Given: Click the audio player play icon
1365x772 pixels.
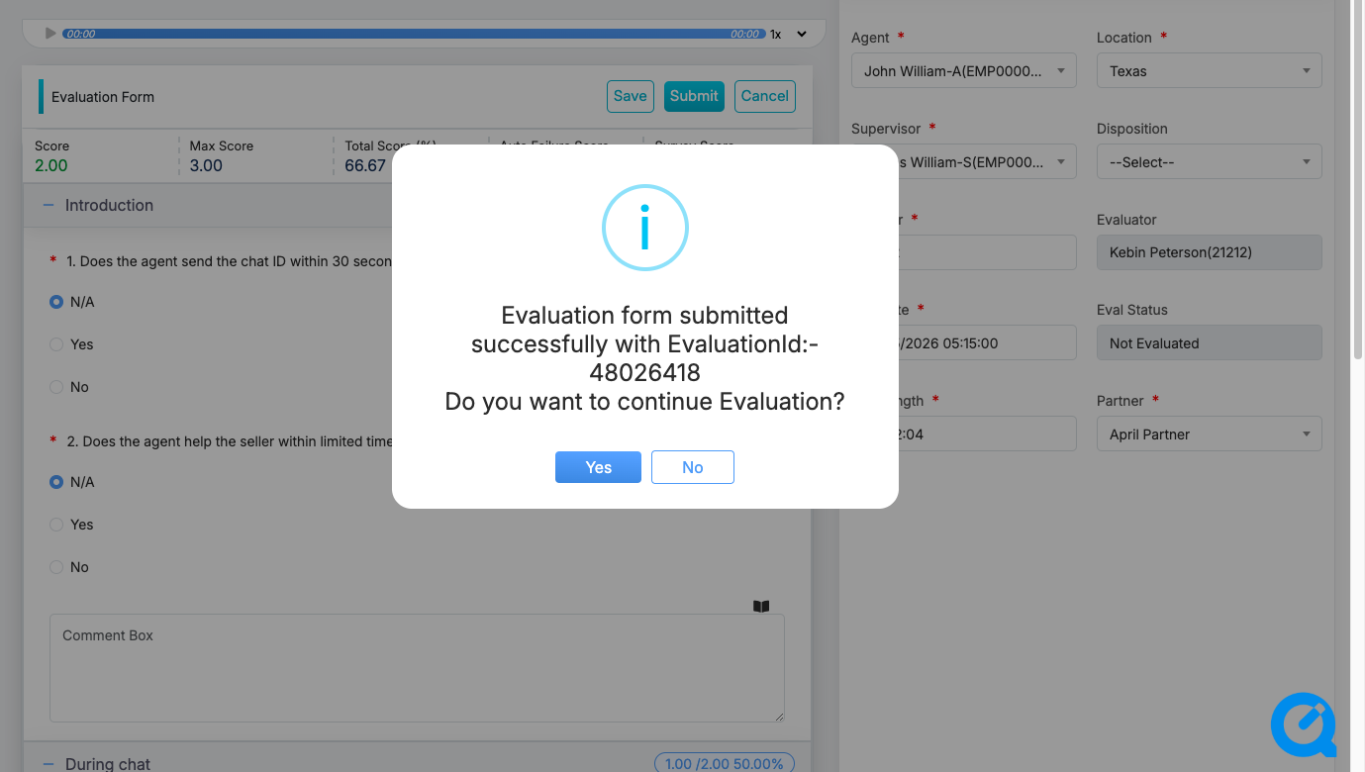Looking at the screenshot, I should [50, 34].
